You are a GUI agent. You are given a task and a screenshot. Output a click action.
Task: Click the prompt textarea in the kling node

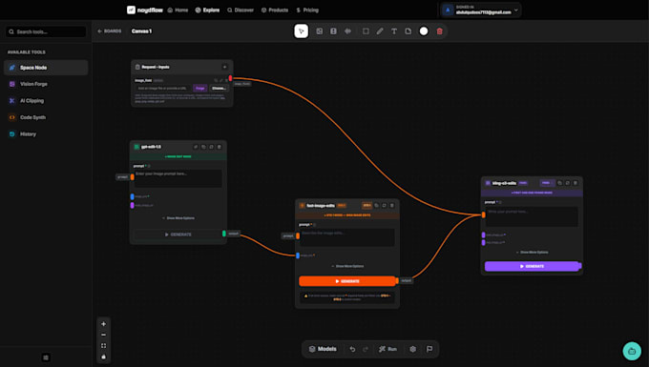tap(532, 216)
